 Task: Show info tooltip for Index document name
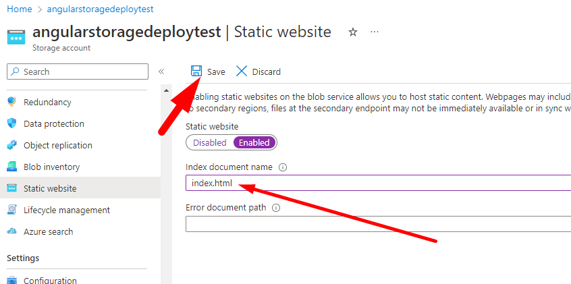[283, 167]
